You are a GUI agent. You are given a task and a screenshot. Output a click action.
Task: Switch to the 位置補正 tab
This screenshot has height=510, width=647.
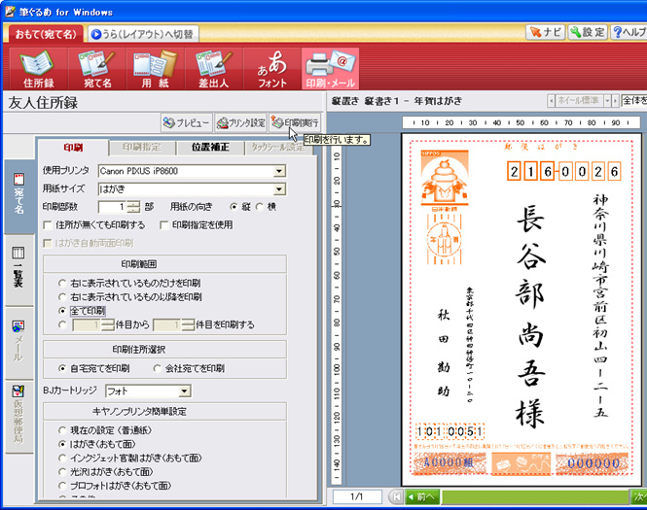[211, 147]
